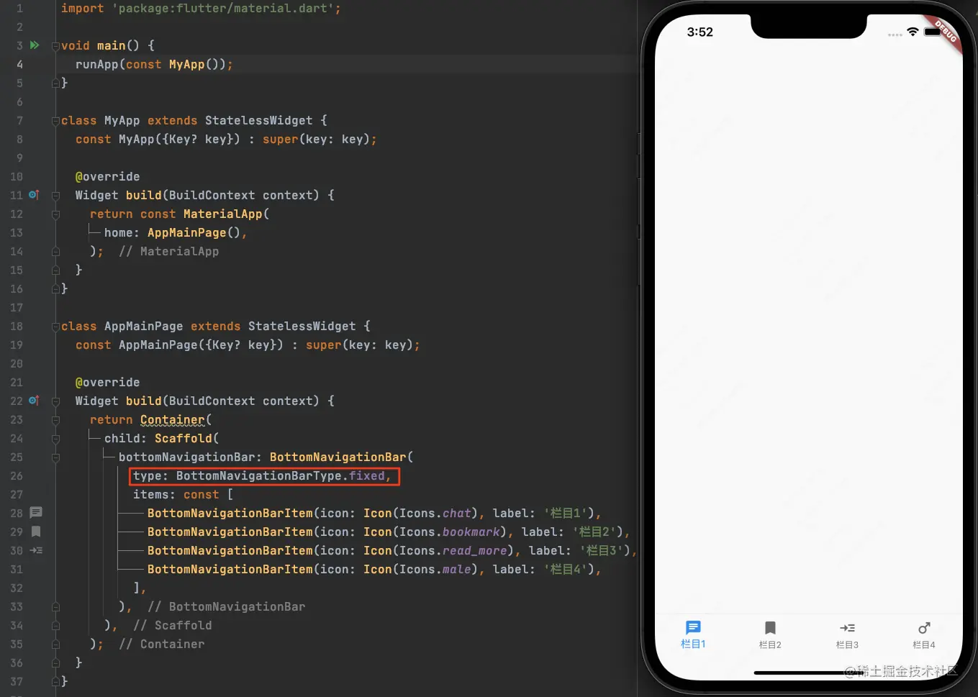Click 'fixed' in BottomNavigationBarType.fixed

pyautogui.click(x=366, y=475)
